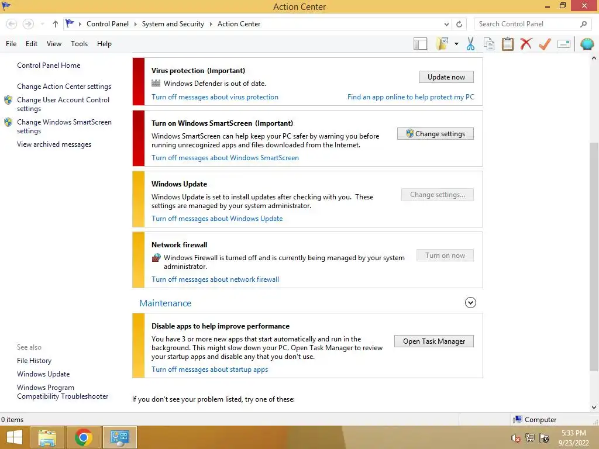Open Control Panel Home link
Image resolution: width=599 pixels, height=449 pixels.
(49, 65)
